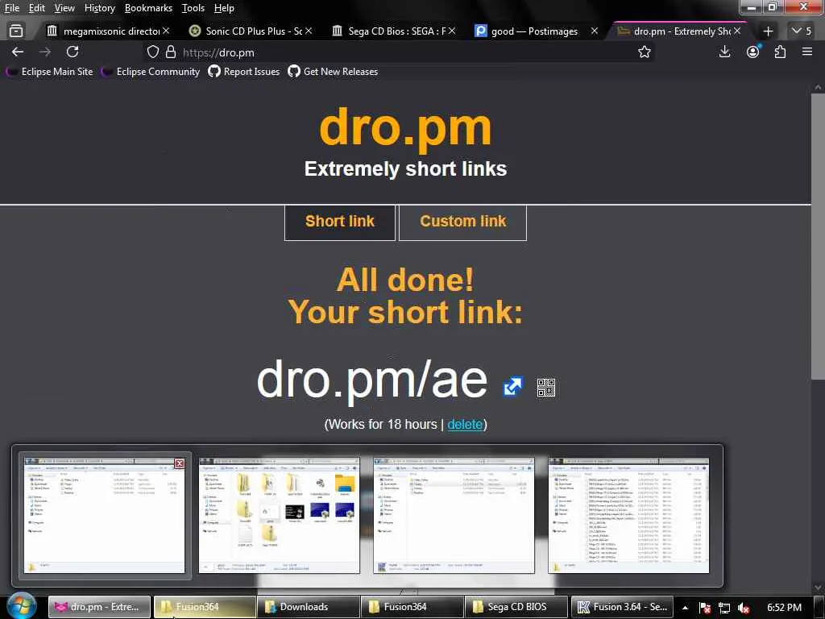This screenshot has width=825, height=619.
Task: Activate dro.pm taskbar button
Action: [100, 607]
